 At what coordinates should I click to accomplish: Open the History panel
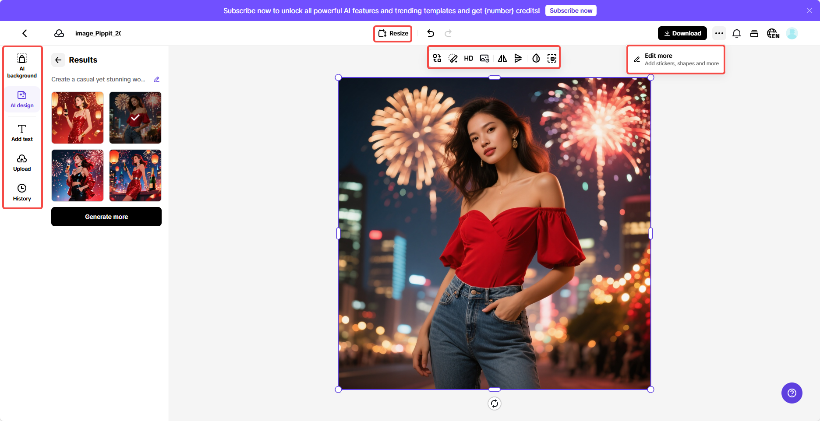point(22,192)
